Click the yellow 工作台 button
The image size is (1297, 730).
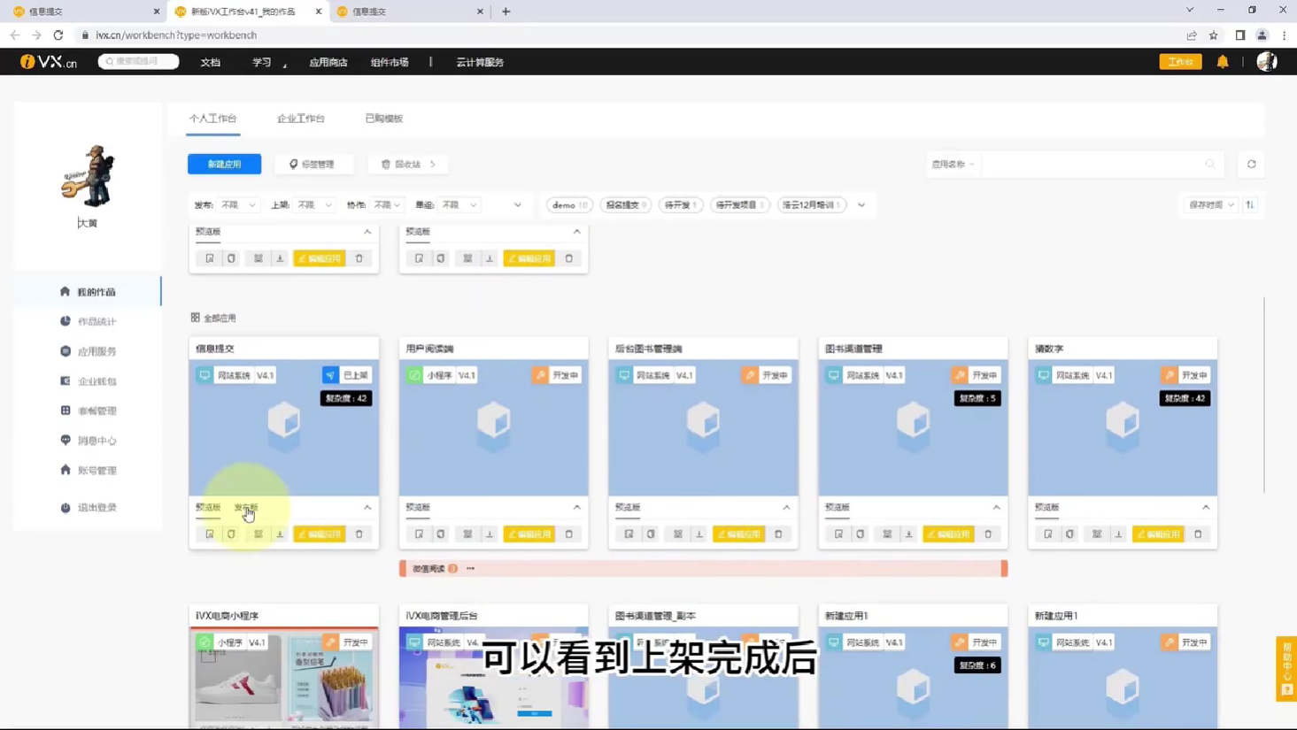[x=1181, y=62]
